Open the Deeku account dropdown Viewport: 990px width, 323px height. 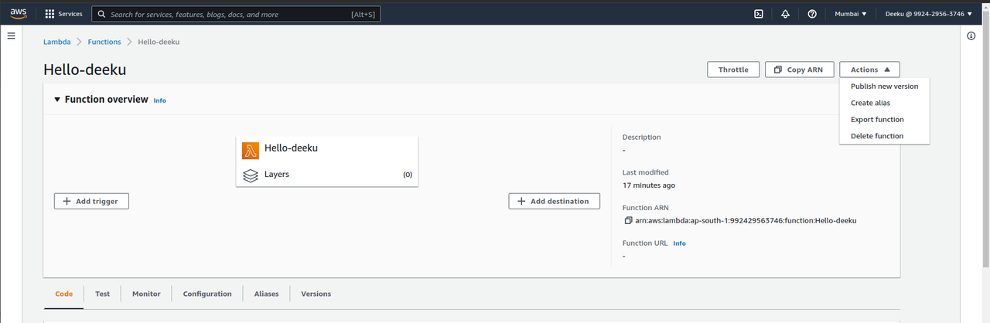click(929, 14)
